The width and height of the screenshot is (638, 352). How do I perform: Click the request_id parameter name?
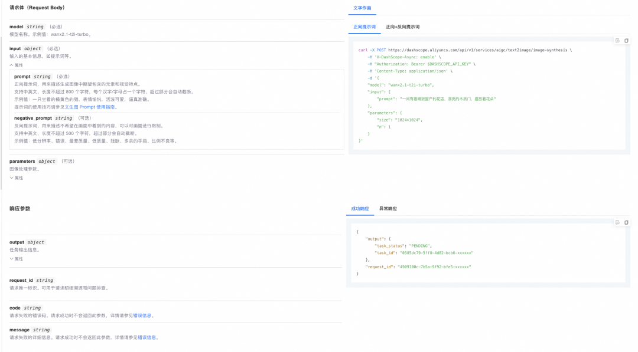(x=21, y=281)
